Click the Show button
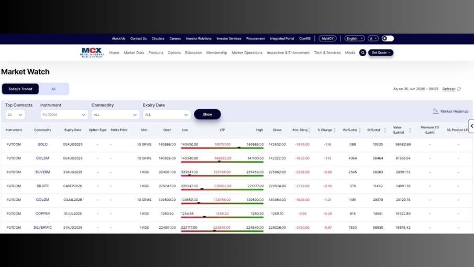Viewport: 474px width, 267px height. click(207, 114)
